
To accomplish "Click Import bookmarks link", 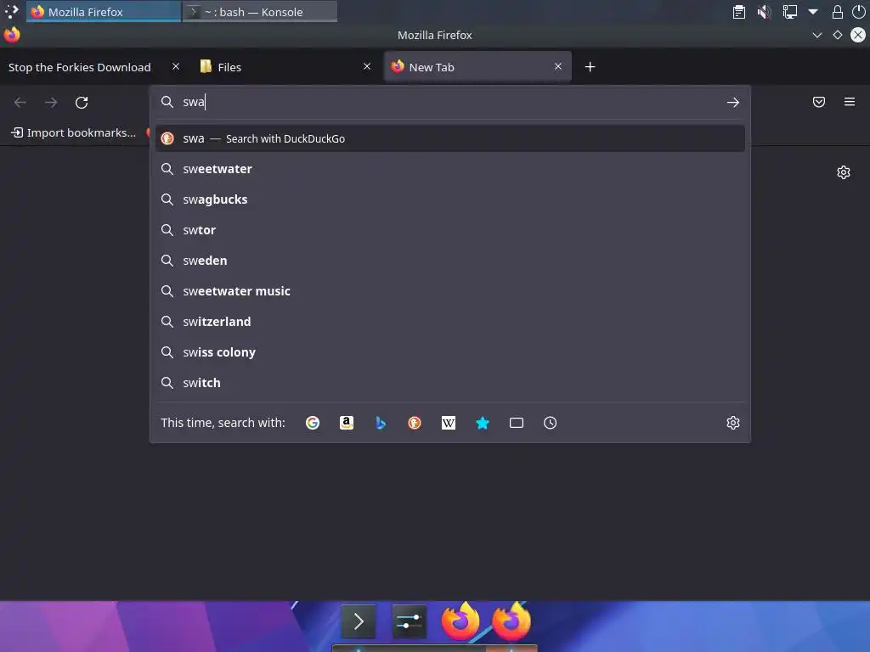I will [73, 132].
